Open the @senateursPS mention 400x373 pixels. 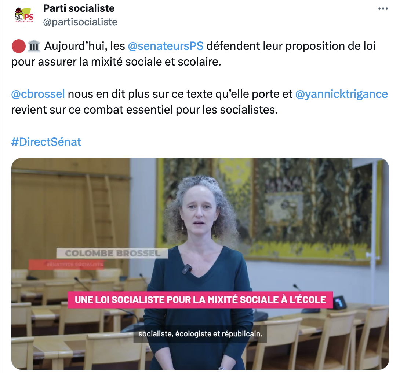click(166, 46)
